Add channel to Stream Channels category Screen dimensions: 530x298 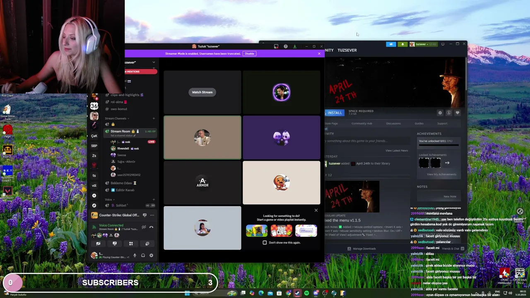tap(154, 118)
